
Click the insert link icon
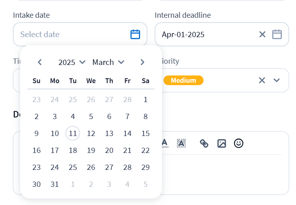(x=204, y=143)
